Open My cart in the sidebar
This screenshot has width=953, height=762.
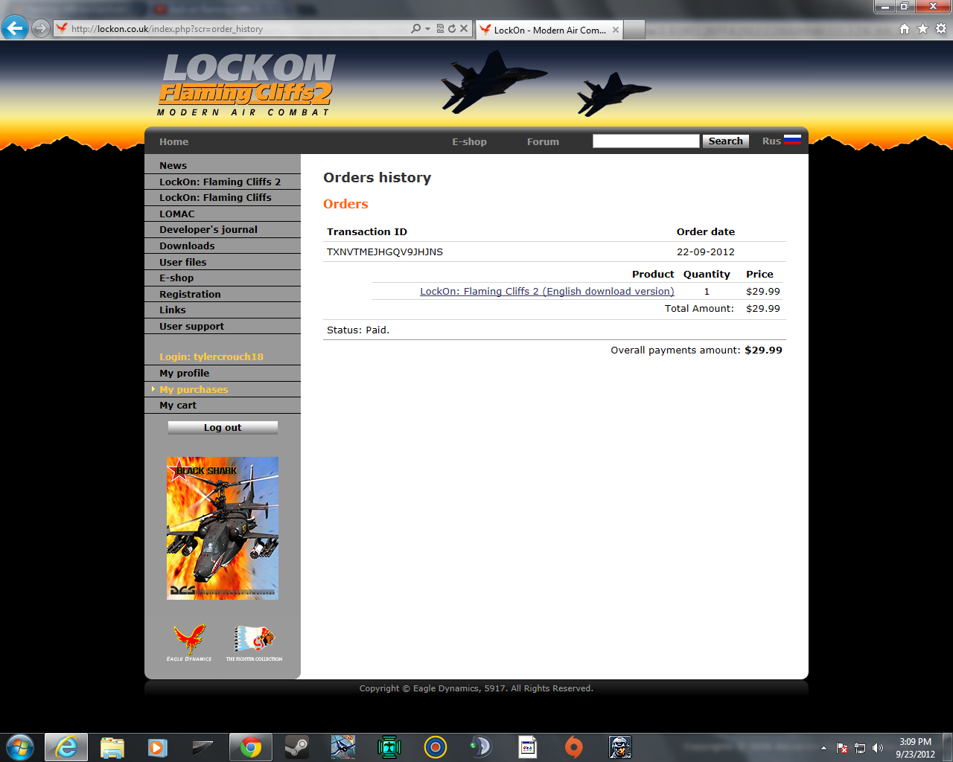[178, 405]
